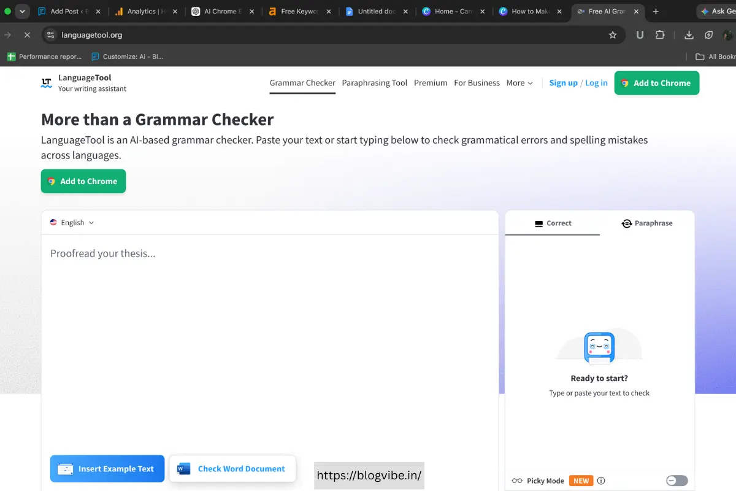Image resolution: width=736 pixels, height=491 pixels.
Task: Open the All Bookmarks folder
Action: point(715,56)
